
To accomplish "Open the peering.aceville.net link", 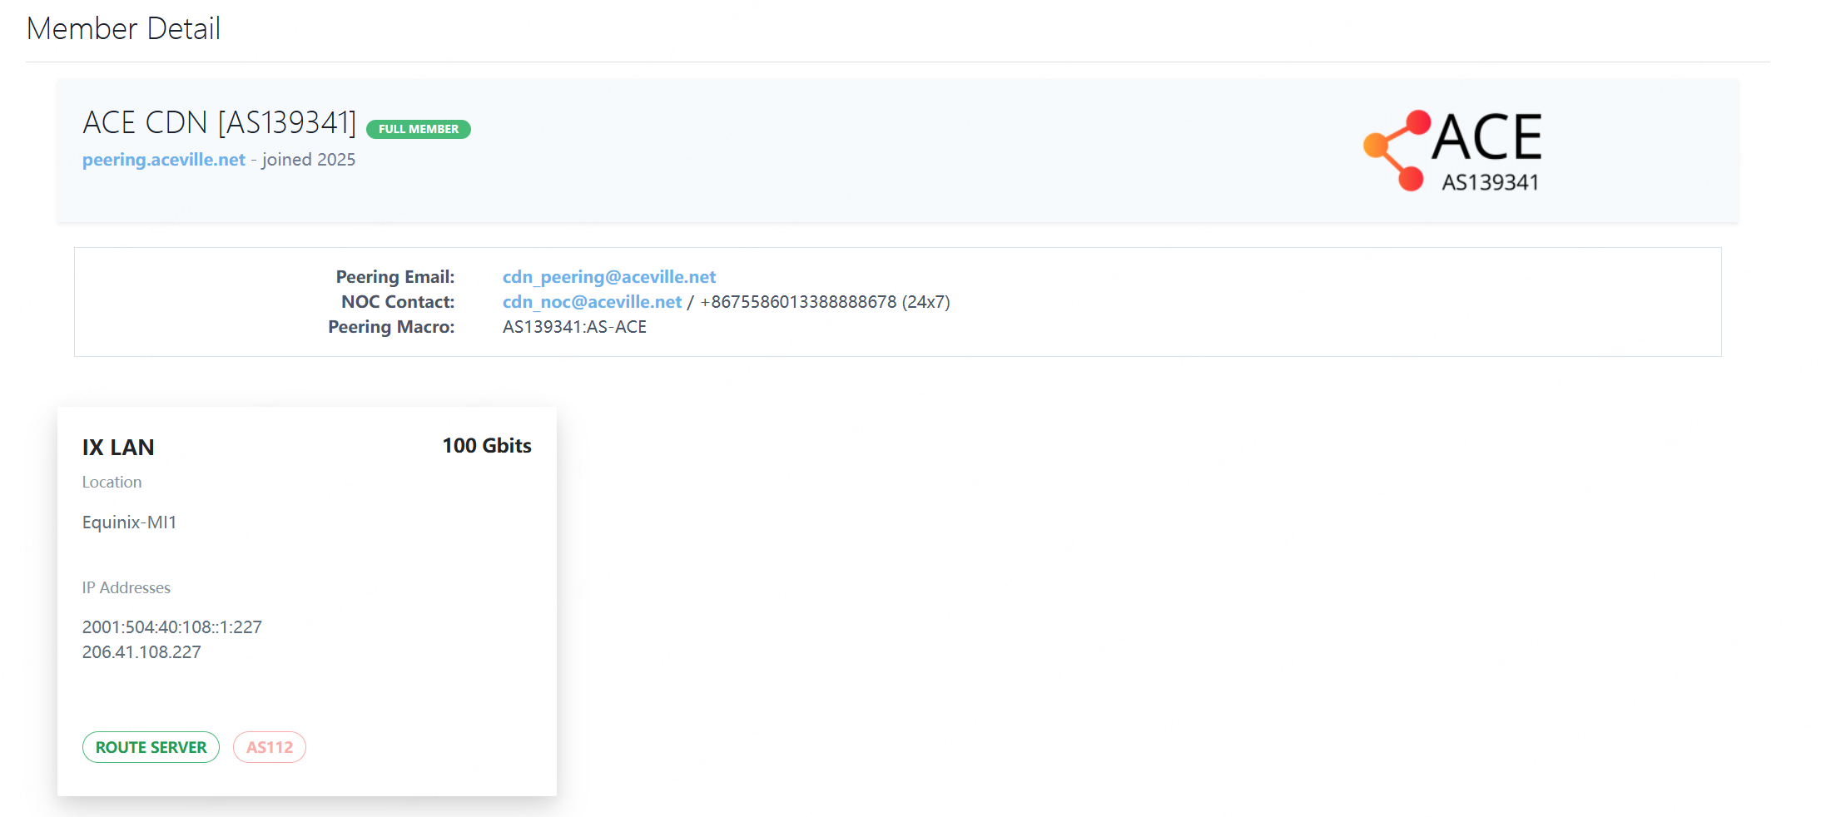I will pos(164,160).
